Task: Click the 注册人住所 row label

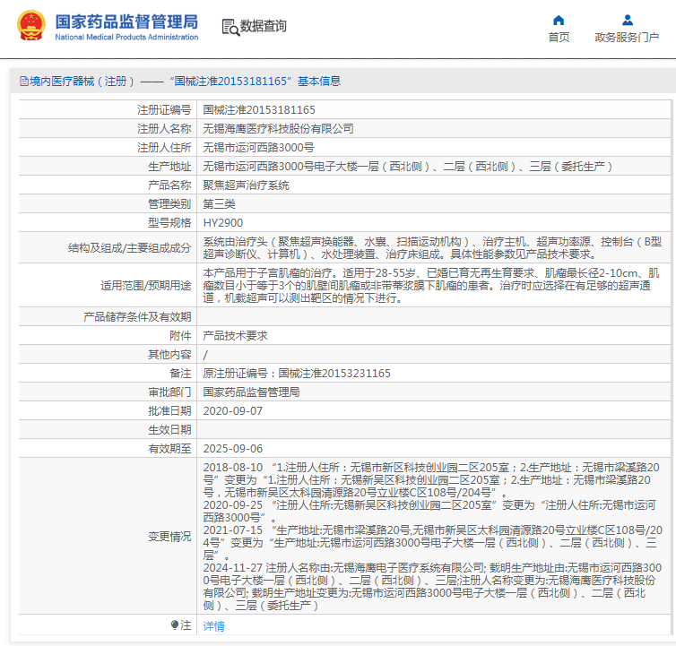Action: point(164,147)
